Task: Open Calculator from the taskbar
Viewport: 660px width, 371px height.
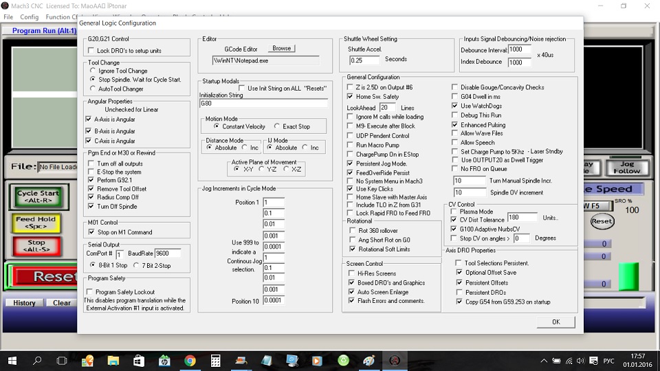Action: (215, 361)
